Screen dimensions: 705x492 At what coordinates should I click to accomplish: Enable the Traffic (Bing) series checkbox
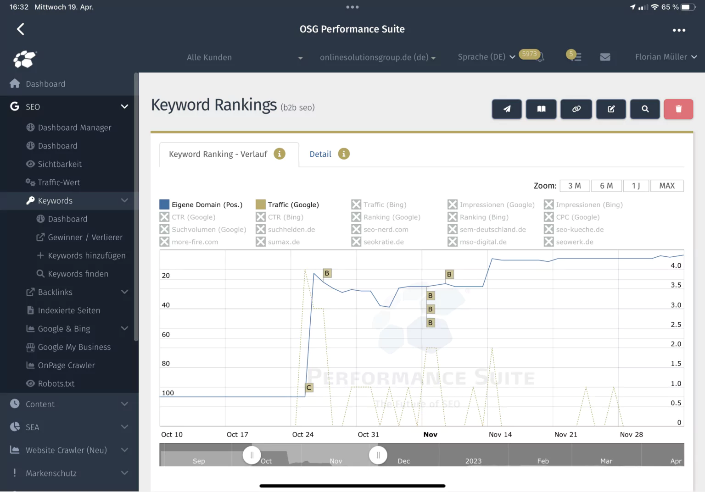tap(356, 205)
